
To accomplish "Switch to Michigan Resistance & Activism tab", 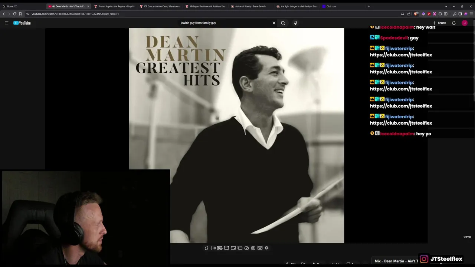I will point(205,6).
